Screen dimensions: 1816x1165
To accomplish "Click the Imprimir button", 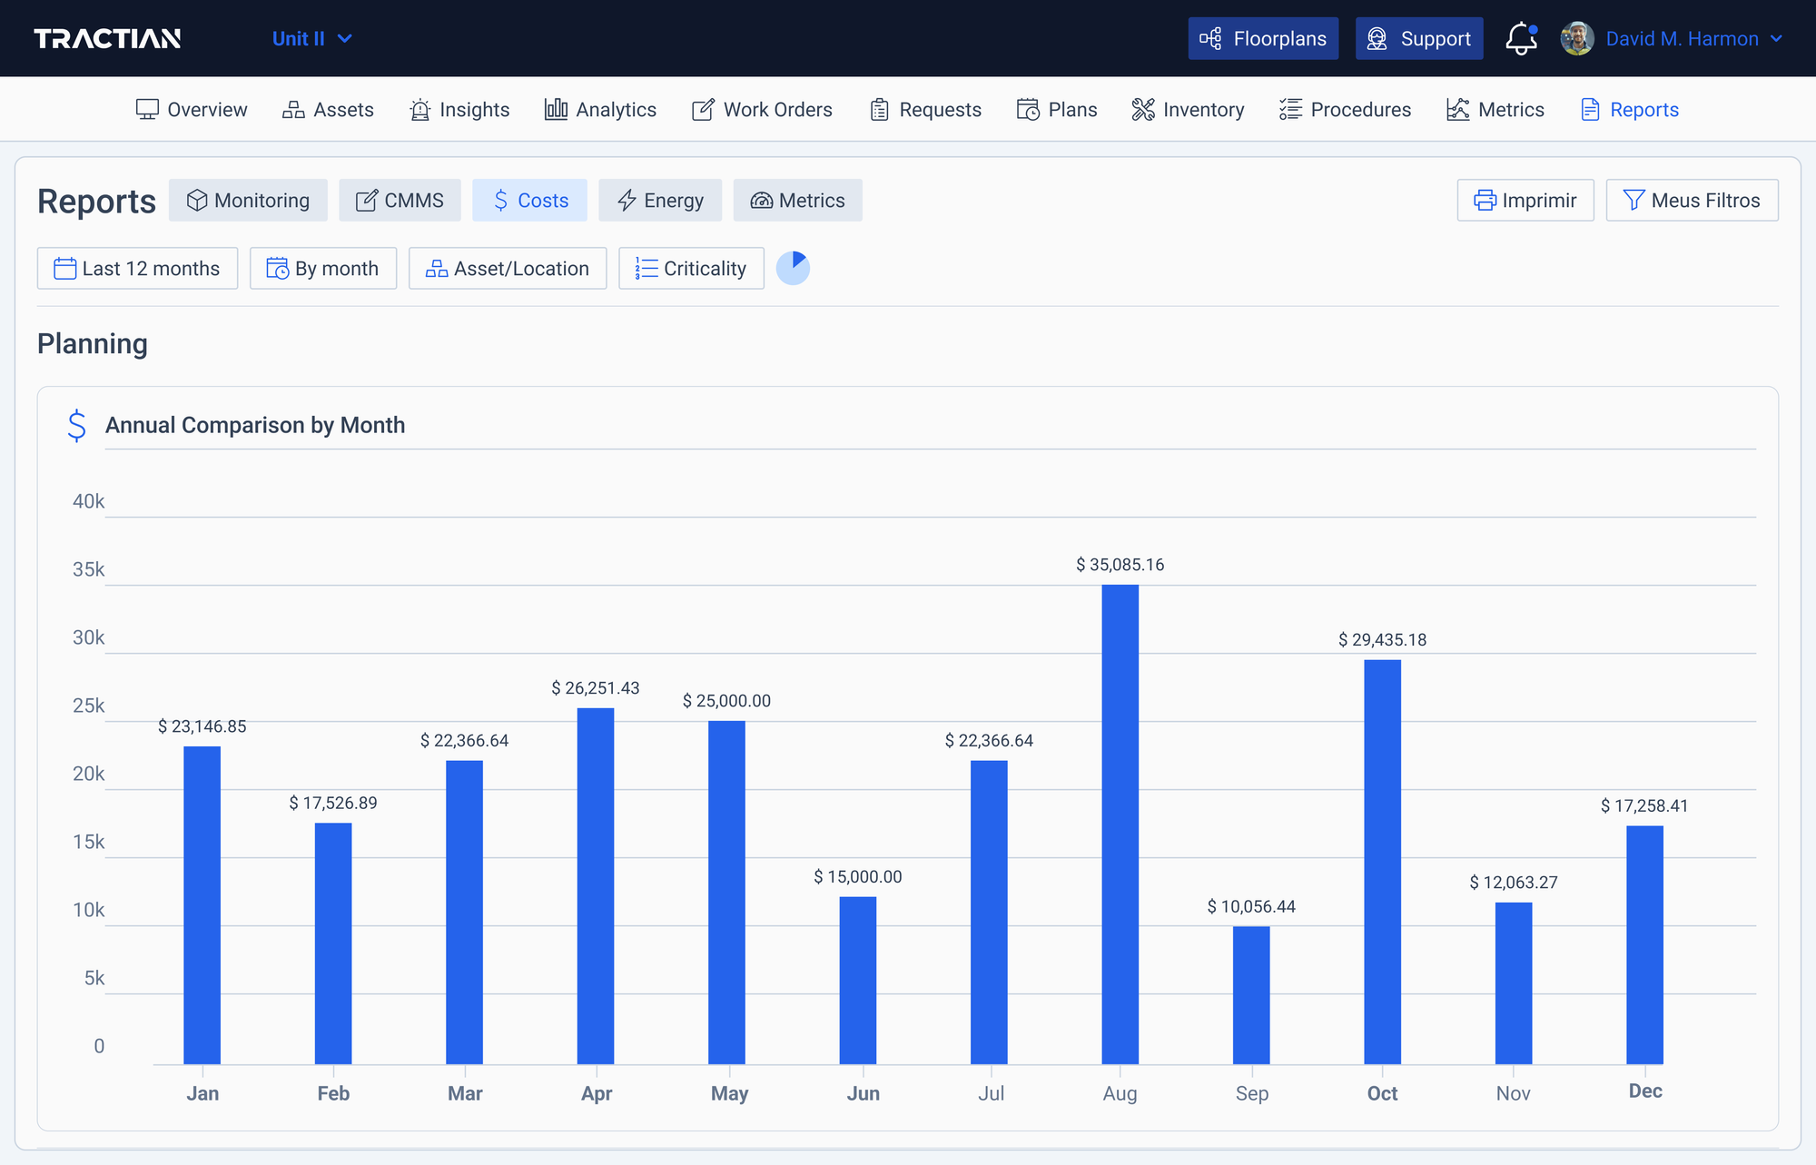I will 1525,200.
